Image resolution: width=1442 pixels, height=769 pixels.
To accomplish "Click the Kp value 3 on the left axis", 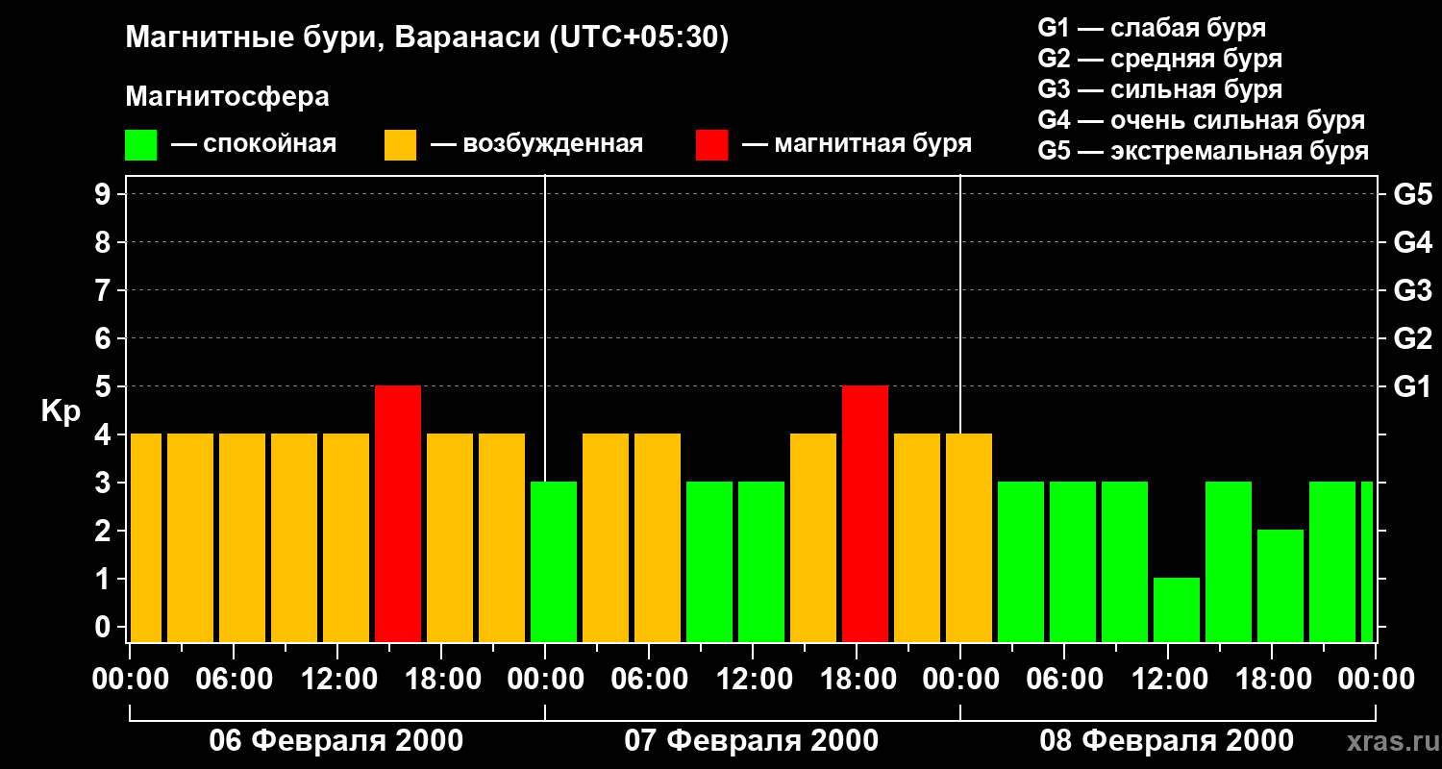I will pos(104,484).
